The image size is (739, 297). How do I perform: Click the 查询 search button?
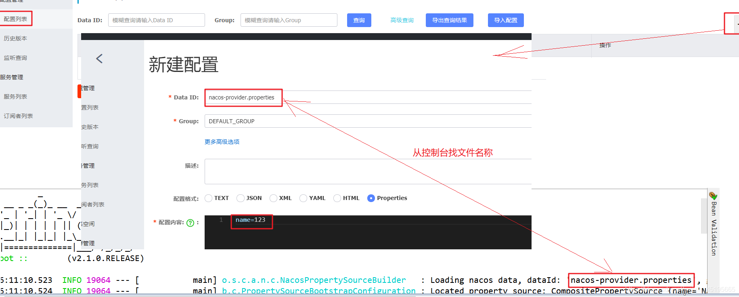pos(359,20)
